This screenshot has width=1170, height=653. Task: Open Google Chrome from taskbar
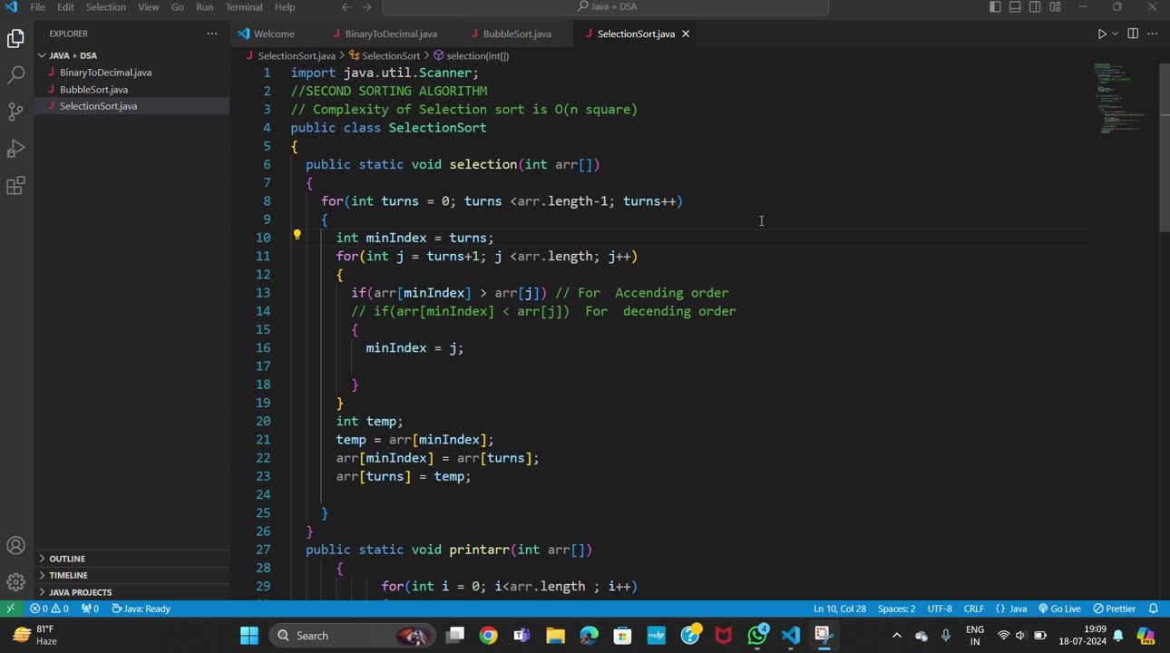click(489, 635)
